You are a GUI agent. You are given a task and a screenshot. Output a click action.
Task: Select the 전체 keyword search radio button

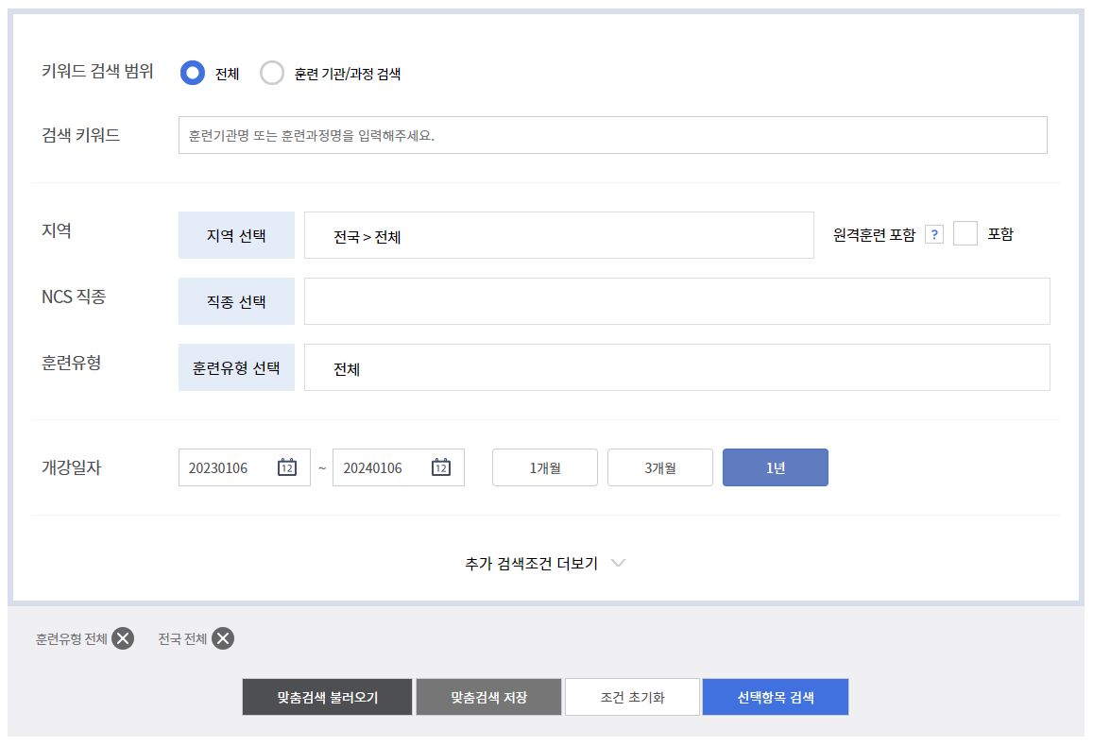[x=192, y=72]
